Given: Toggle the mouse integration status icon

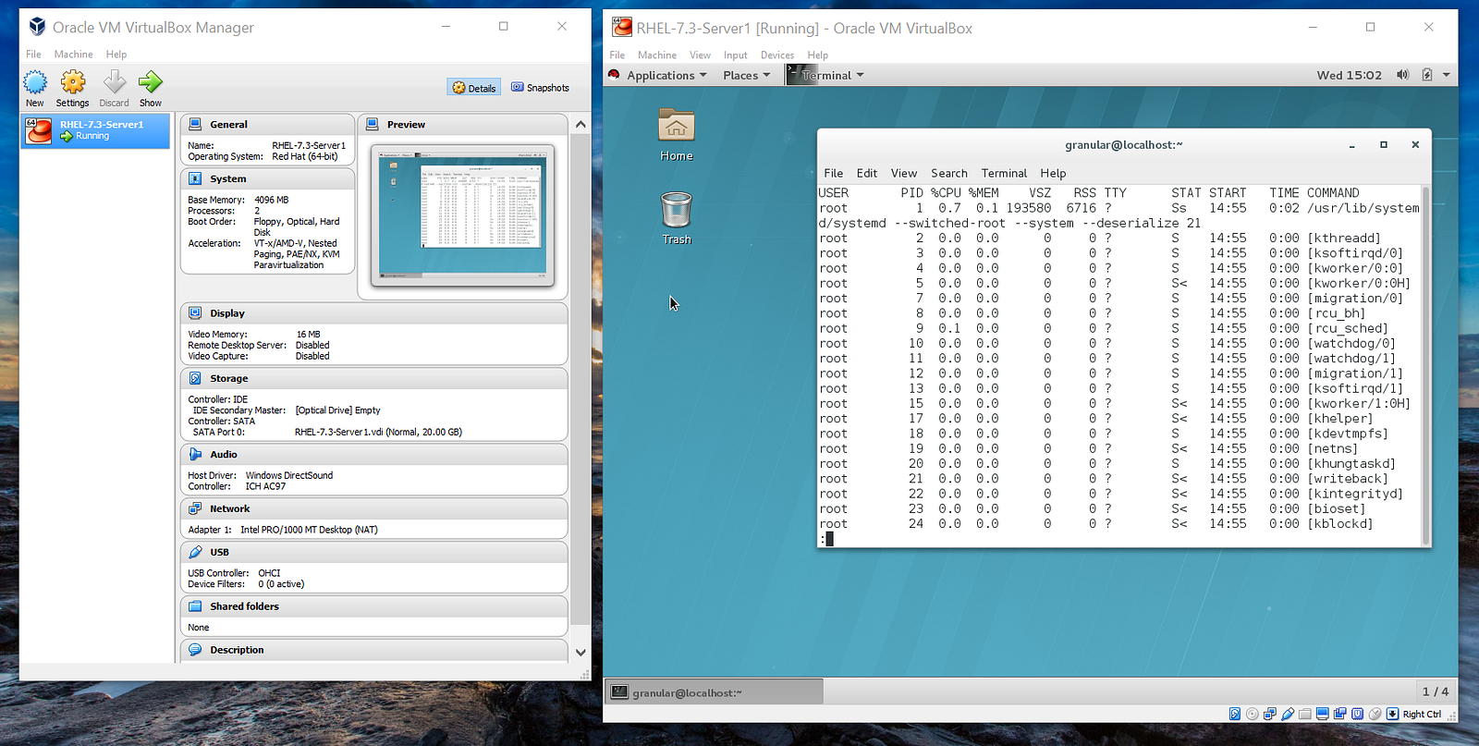Looking at the screenshot, I should [1375, 714].
